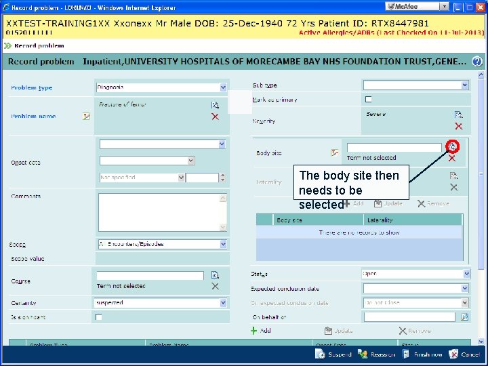Screen dimensions: 488x366
Task: Click the onset value stepper arrows
Action: (222, 178)
